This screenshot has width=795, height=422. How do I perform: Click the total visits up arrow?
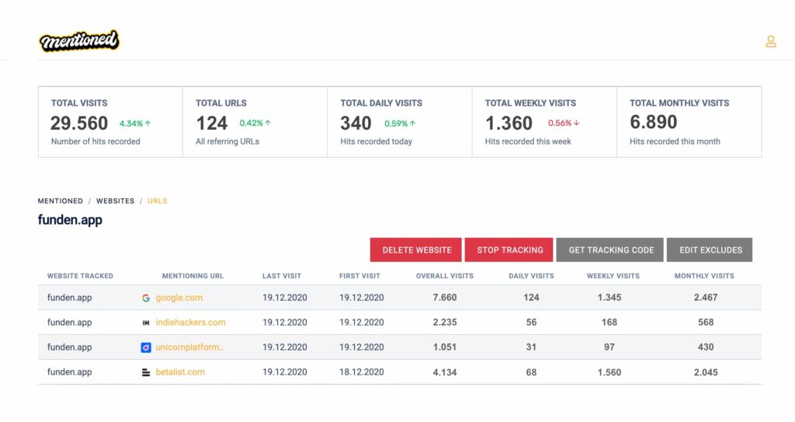(x=148, y=124)
